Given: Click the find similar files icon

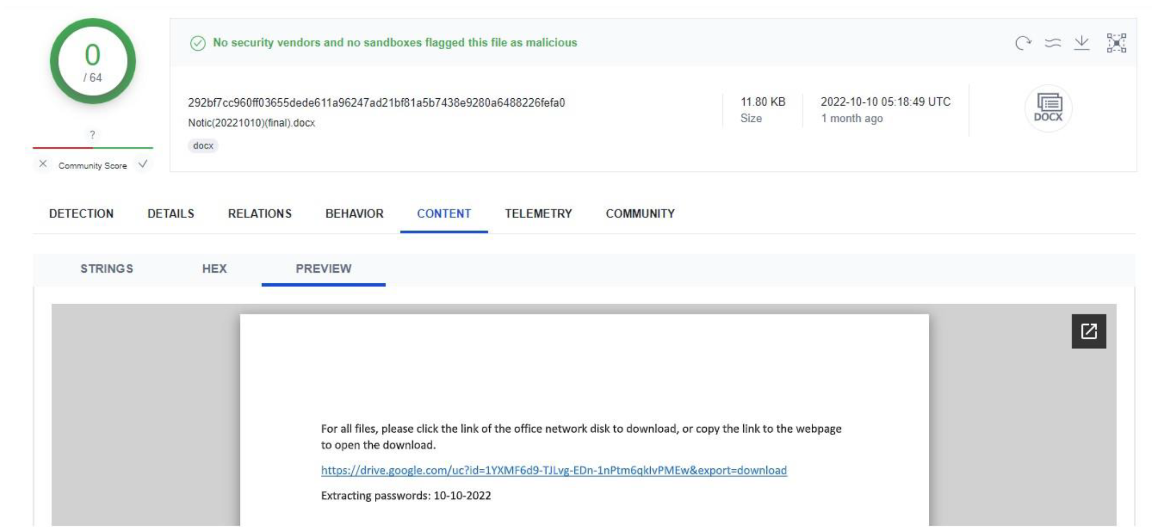Looking at the screenshot, I should pyautogui.click(x=1052, y=43).
